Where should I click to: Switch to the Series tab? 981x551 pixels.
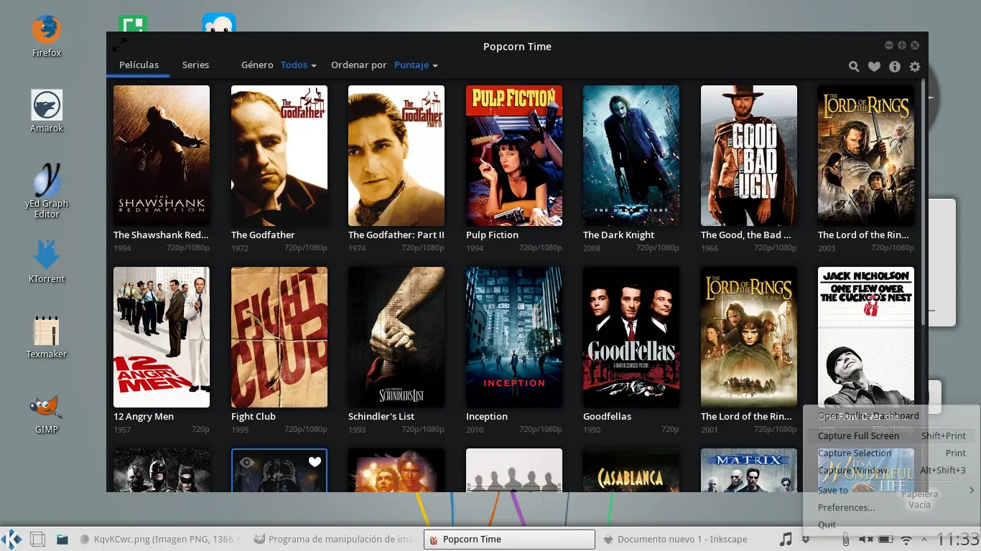[x=195, y=65]
